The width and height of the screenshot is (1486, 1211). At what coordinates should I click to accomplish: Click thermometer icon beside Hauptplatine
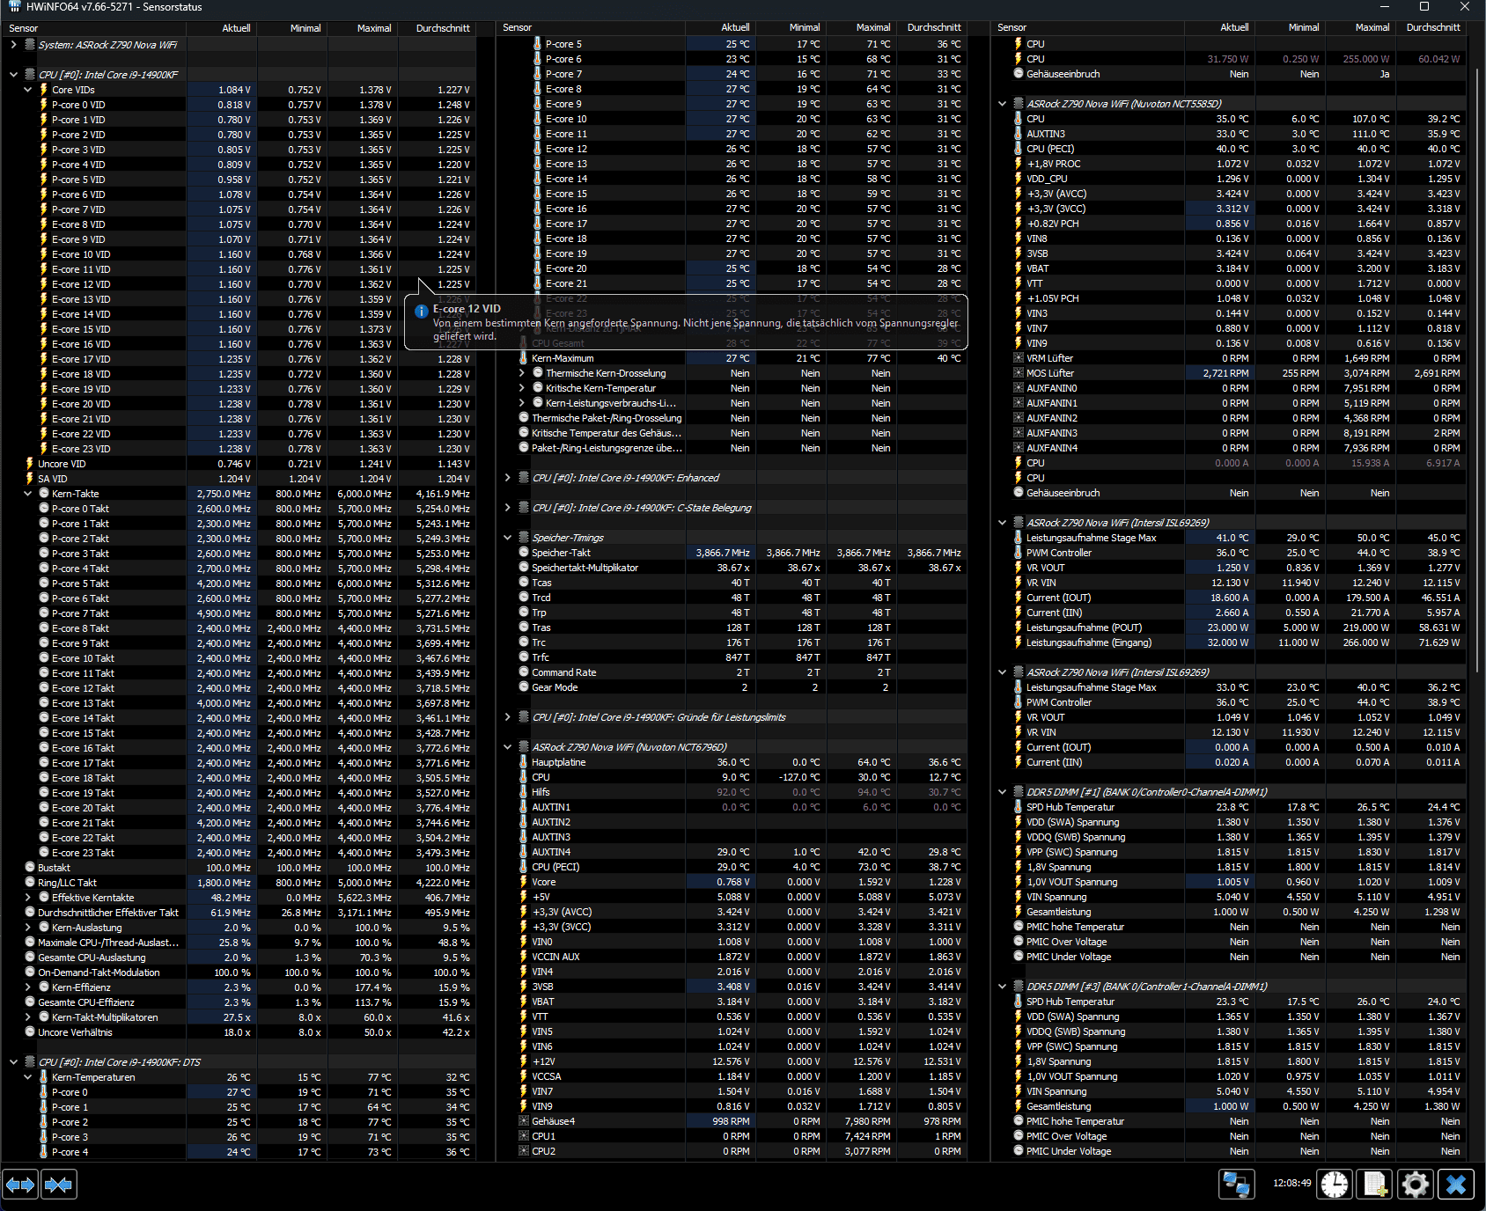click(523, 762)
